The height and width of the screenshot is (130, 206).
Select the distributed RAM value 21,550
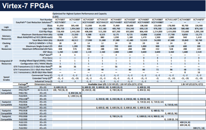75,35
